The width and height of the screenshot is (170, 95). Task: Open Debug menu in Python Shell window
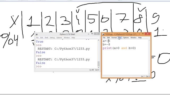tap(52, 37)
